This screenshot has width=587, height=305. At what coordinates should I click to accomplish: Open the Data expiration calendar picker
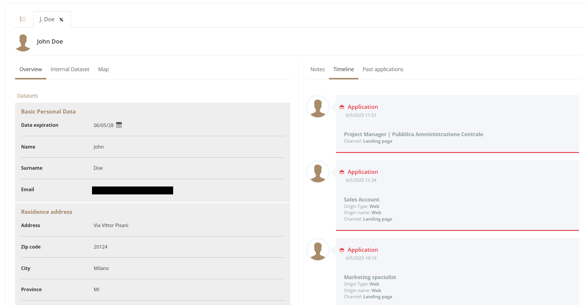(119, 125)
